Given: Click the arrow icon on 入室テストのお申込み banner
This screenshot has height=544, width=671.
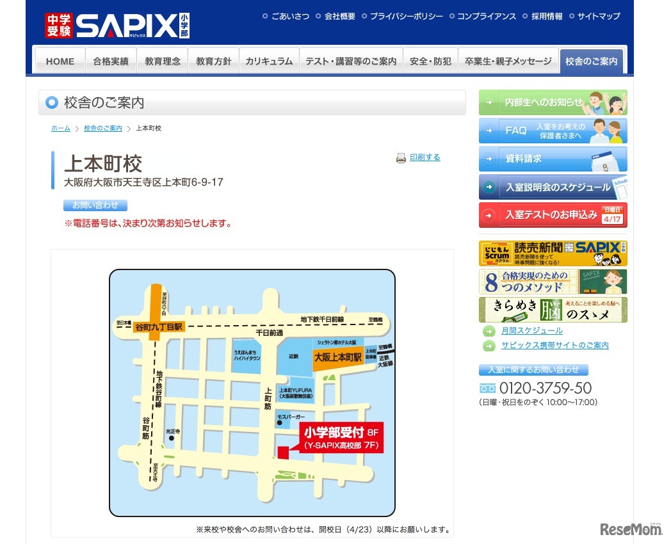Looking at the screenshot, I should coord(489,215).
